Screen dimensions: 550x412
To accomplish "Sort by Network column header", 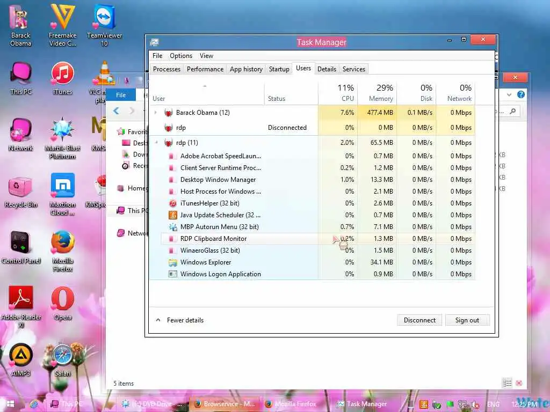I will [455, 93].
